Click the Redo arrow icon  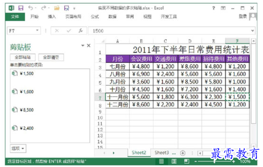[x=44, y=8]
